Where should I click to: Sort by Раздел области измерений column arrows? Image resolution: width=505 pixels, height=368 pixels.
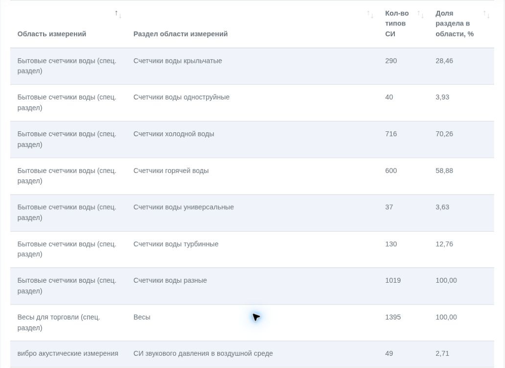pyautogui.click(x=370, y=14)
